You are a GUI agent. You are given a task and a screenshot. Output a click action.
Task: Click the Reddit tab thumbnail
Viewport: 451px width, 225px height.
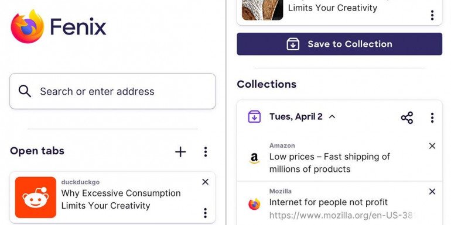[x=36, y=197]
